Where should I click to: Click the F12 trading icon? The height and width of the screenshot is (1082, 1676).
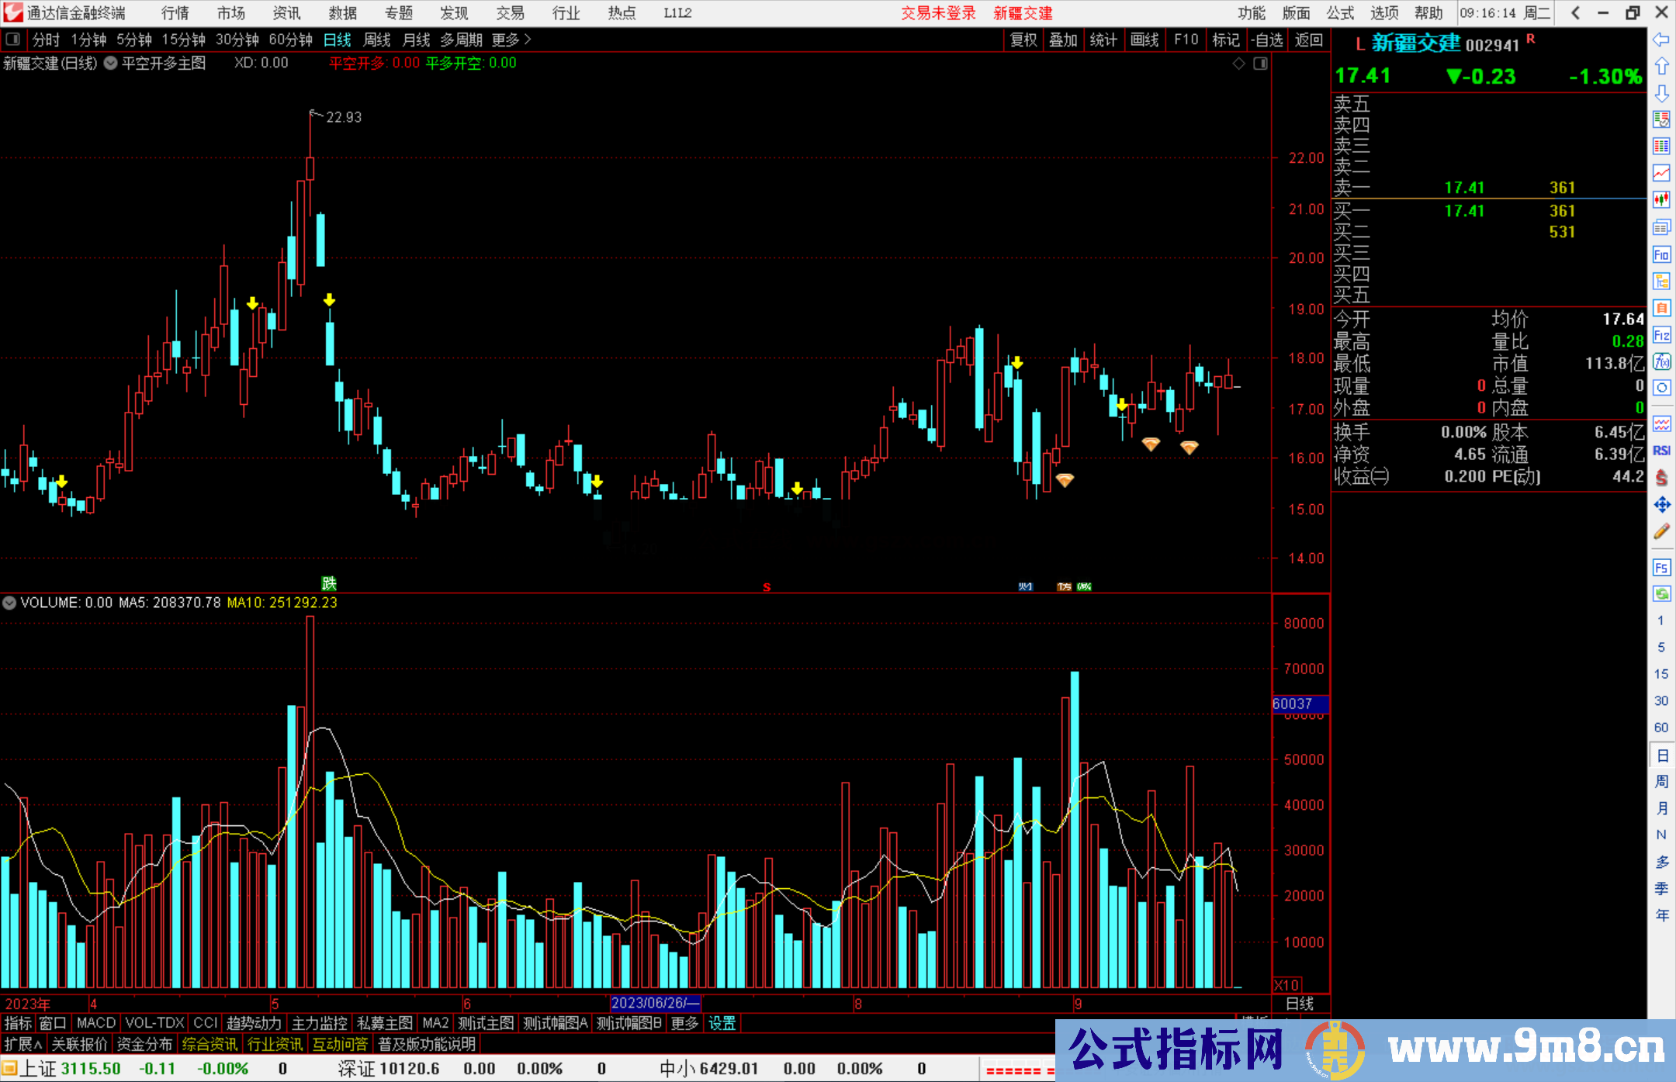pos(1661,335)
